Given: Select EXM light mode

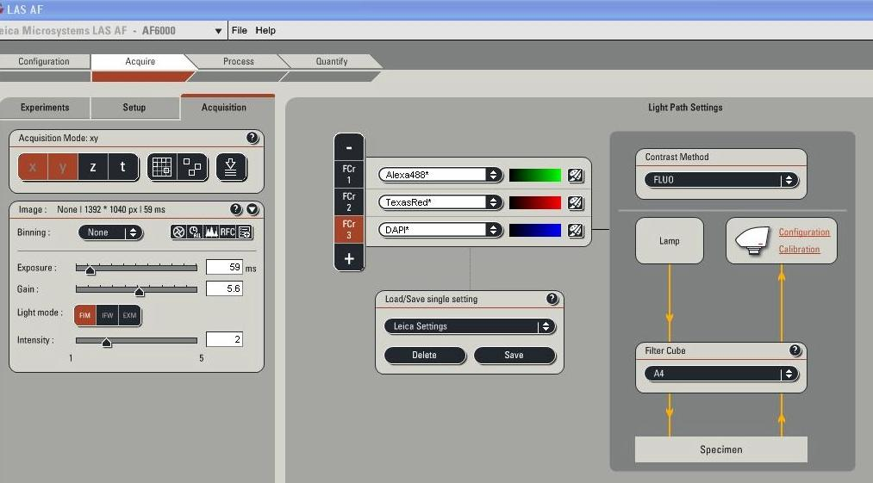Looking at the screenshot, I should click(x=129, y=315).
